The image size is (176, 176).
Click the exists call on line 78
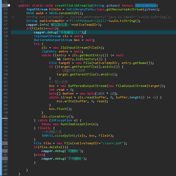coord(108,67)
